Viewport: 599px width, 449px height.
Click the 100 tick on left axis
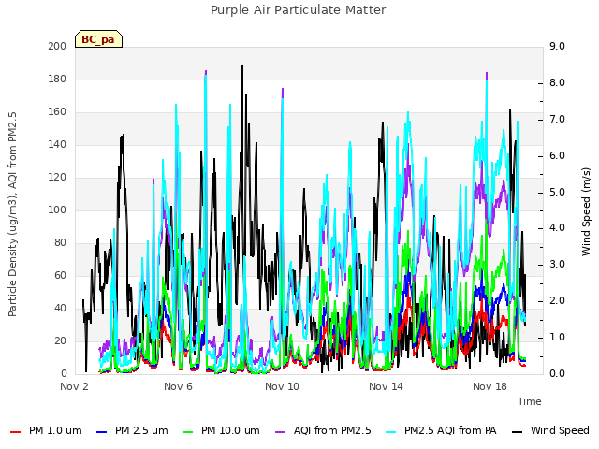57,210
